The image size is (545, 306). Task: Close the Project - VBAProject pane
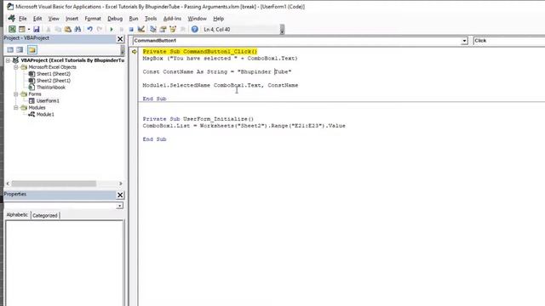[x=120, y=39]
